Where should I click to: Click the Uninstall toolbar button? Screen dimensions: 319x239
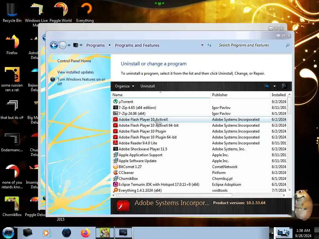147,86
